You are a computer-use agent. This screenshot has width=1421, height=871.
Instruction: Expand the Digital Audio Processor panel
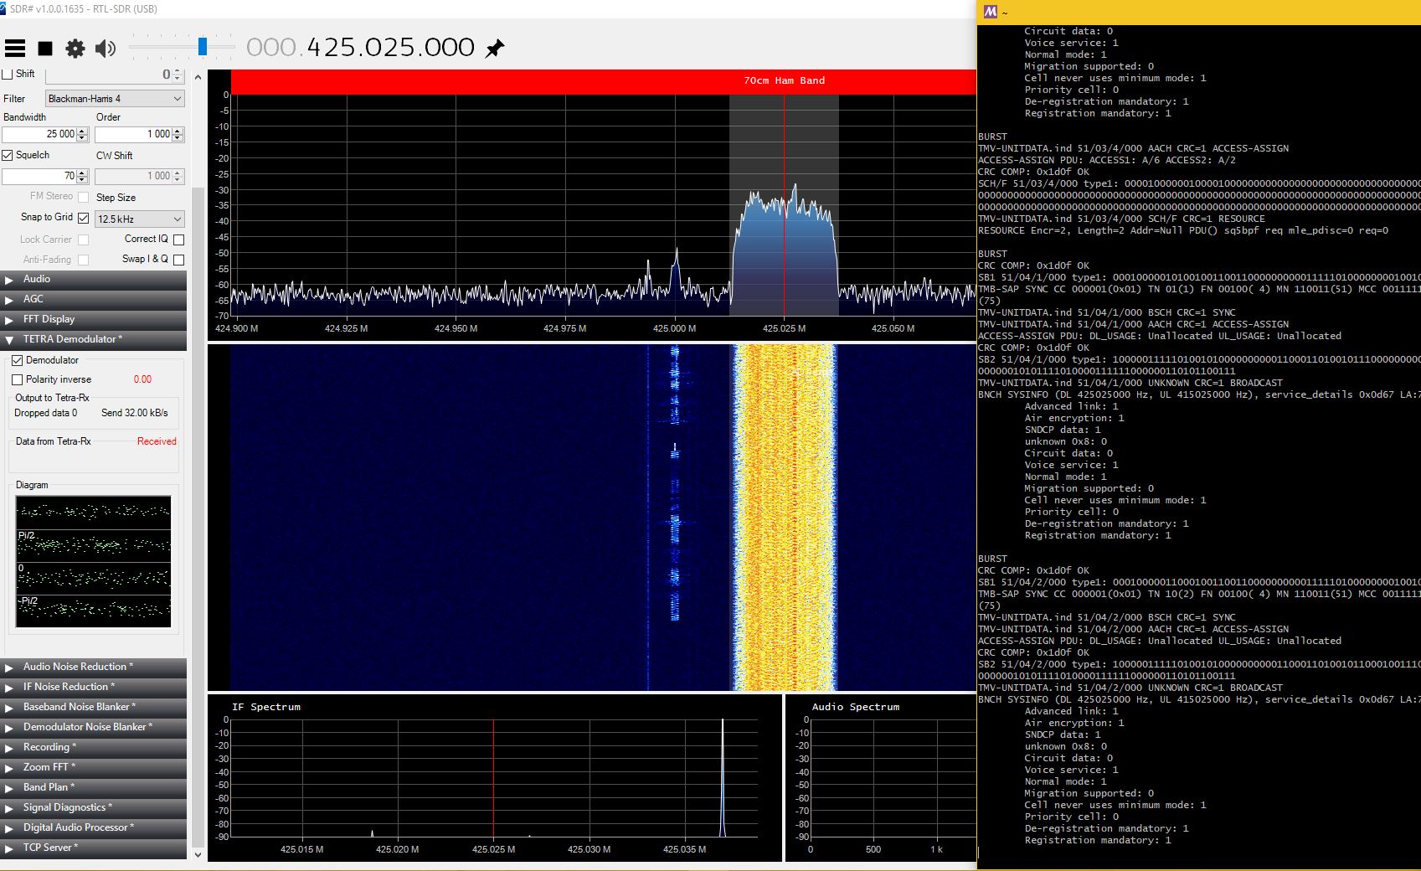point(94,827)
